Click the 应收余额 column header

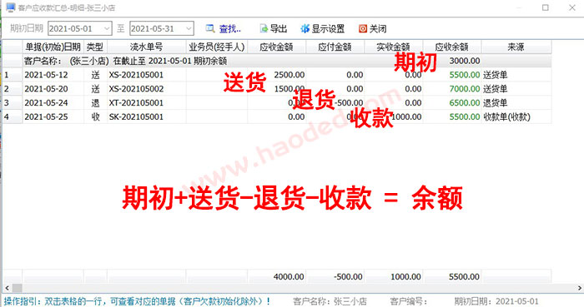452,47
